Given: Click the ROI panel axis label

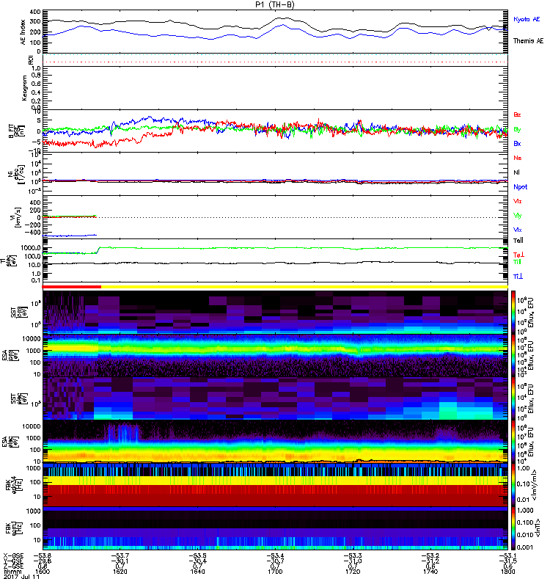Looking at the screenshot, I should [x=31, y=59].
